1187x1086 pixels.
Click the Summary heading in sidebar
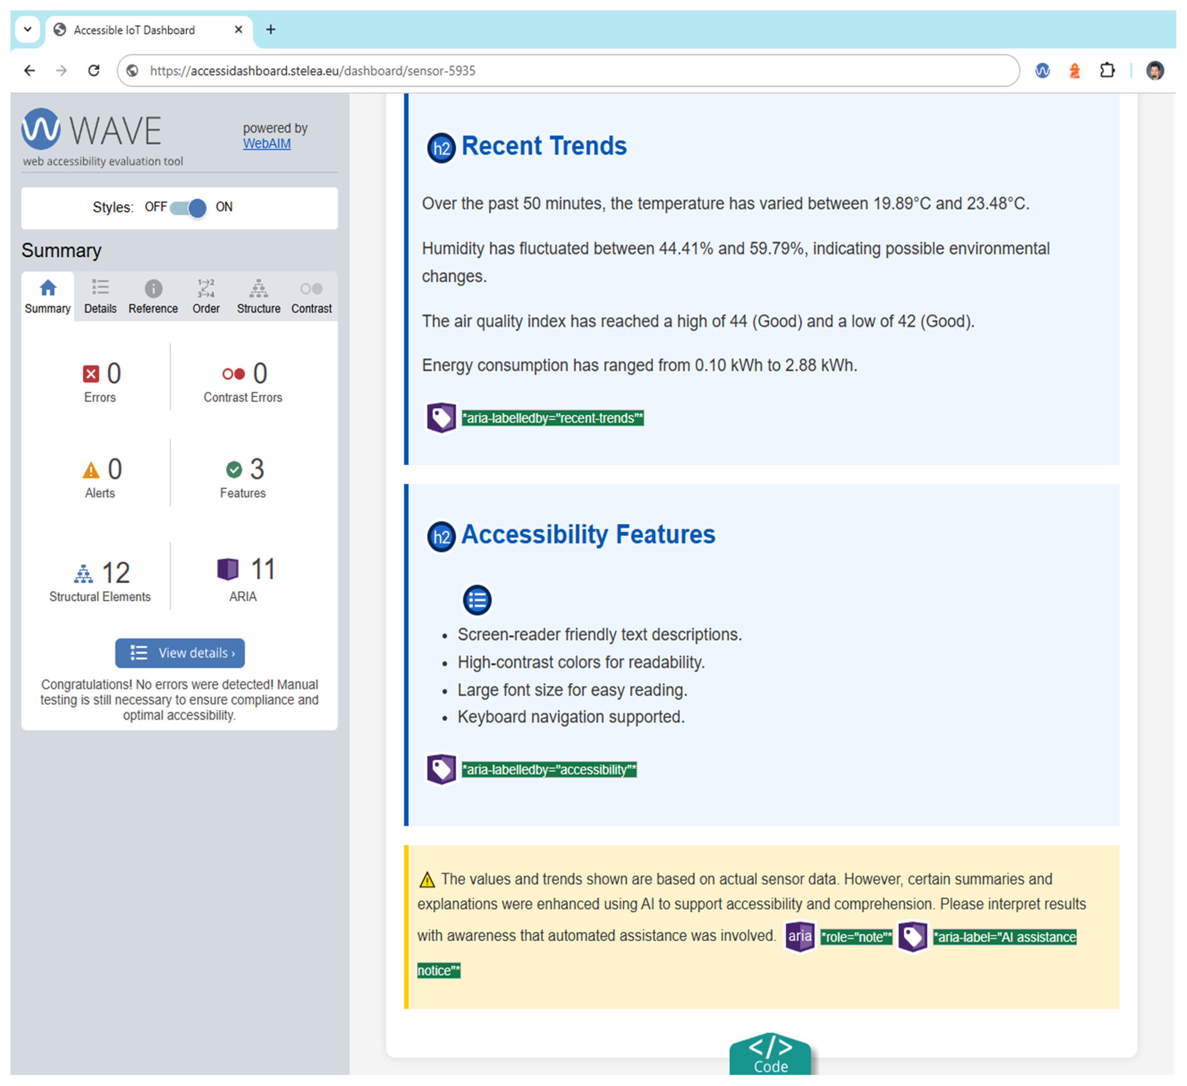[62, 251]
